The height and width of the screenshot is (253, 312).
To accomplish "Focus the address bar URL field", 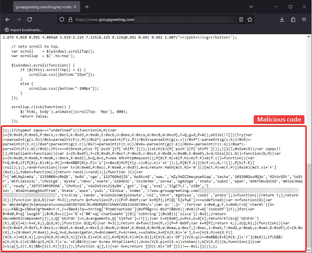I will [x=155, y=20].
